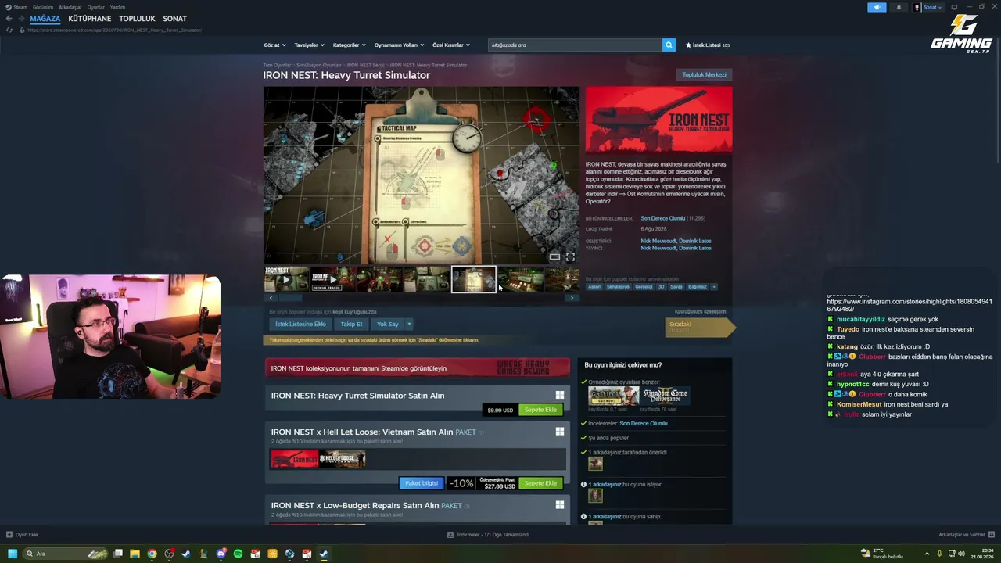The image size is (1001, 563).
Task: Click the Oyun Ekle plus icon
Action: click(x=9, y=535)
